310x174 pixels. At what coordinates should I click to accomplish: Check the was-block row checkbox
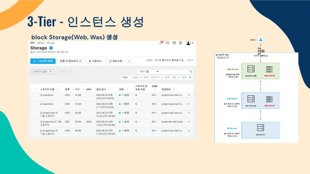[x=35, y=95]
